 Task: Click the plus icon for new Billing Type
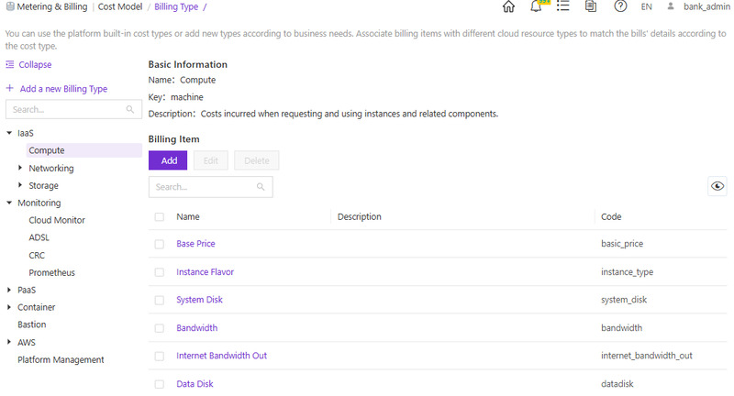click(x=10, y=88)
